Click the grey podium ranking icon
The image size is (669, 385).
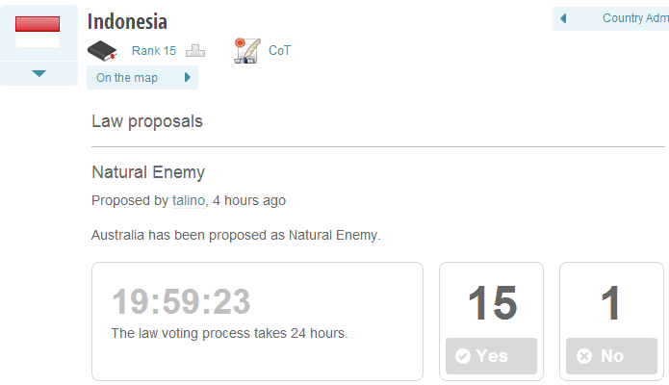tap(195, 51)
